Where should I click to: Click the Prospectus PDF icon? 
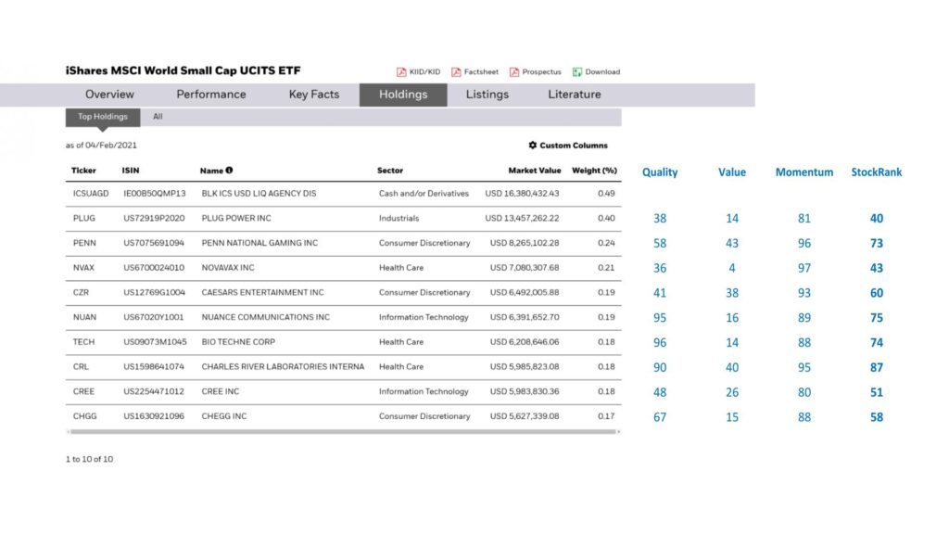[x=514, y=72]
